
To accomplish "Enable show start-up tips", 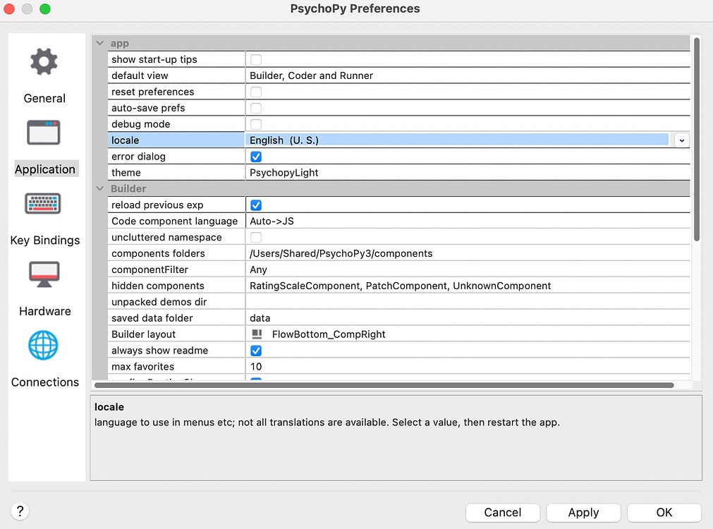I will coord(255,59).
